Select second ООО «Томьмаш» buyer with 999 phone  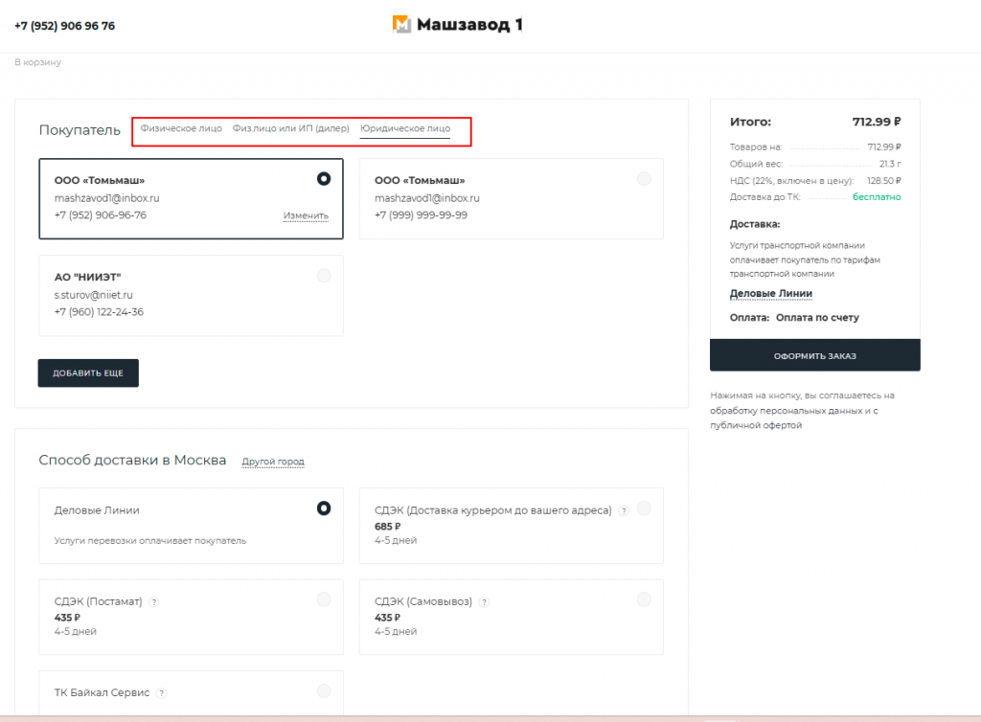click(644, 178)
